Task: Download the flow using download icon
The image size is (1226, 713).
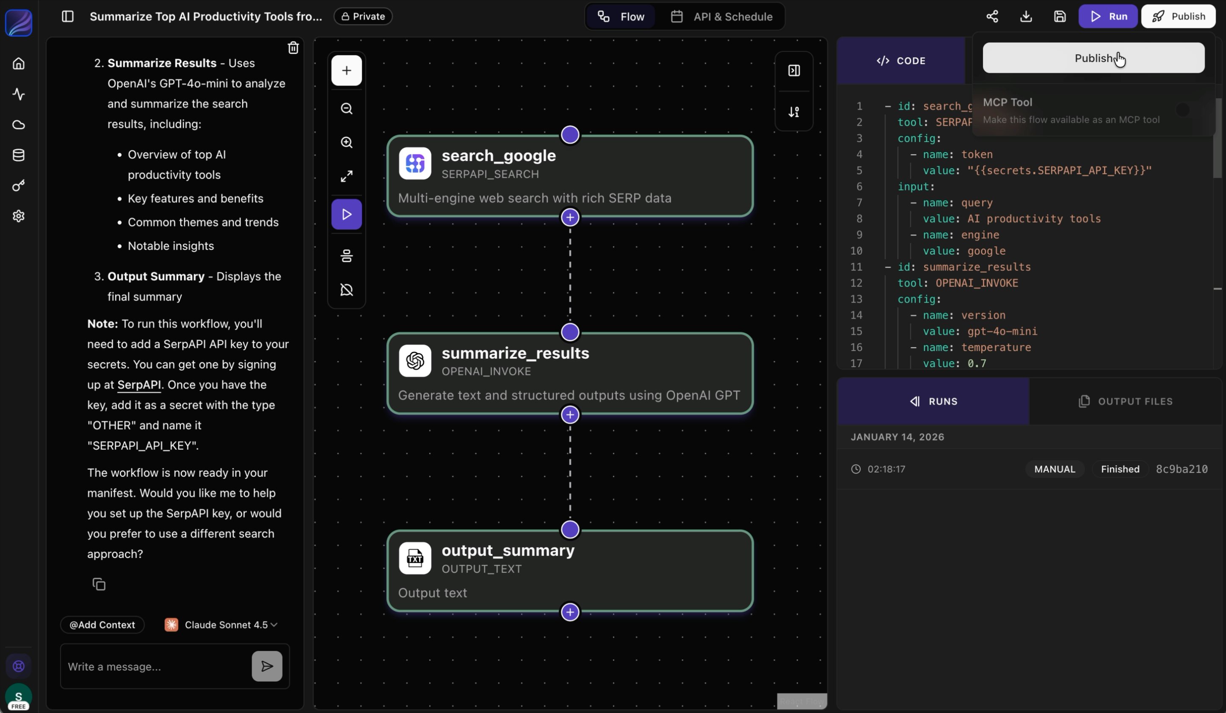Action: [x=1026, y=17]
